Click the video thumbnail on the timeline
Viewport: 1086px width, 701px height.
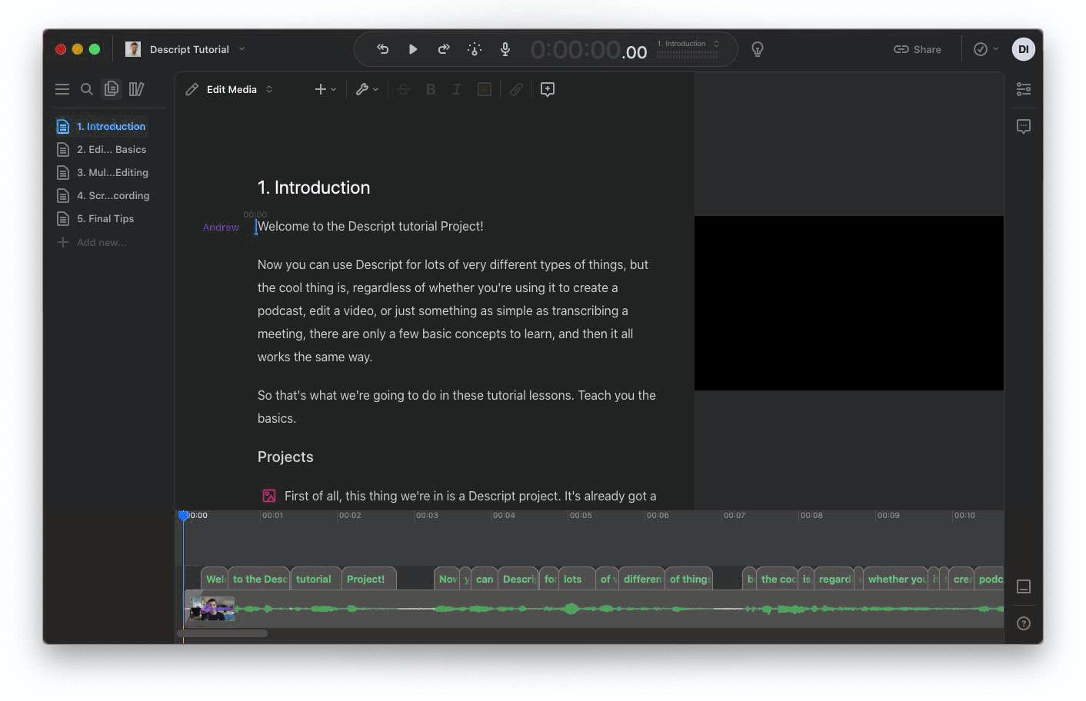pos(212,609)
